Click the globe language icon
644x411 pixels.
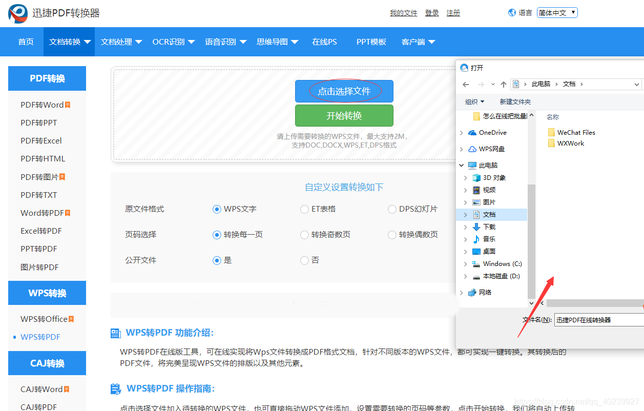pyautogui.click(x=512, y=13)
